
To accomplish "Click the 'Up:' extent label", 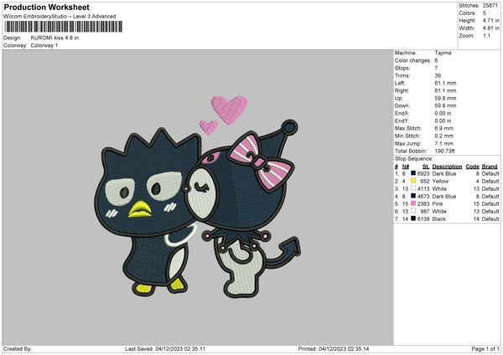I will point(399,98).
